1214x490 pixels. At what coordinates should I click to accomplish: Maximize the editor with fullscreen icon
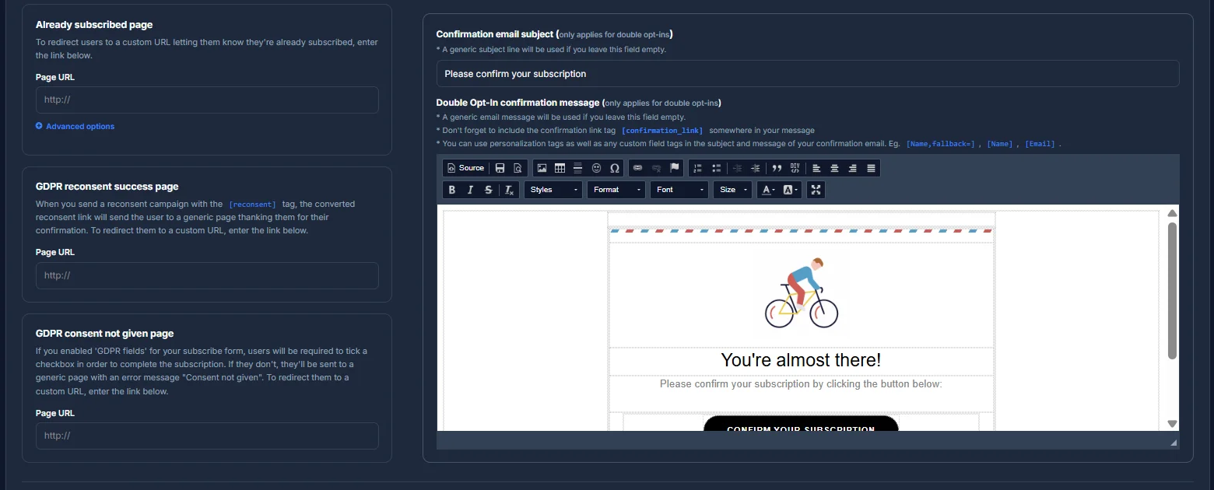pyautogui.click(x=815, y=190)
